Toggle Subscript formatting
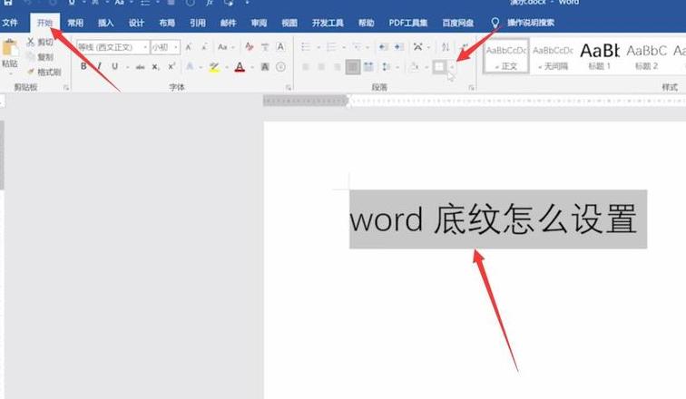This screenshot has height=399, width=686. click(x=155, y=67)
